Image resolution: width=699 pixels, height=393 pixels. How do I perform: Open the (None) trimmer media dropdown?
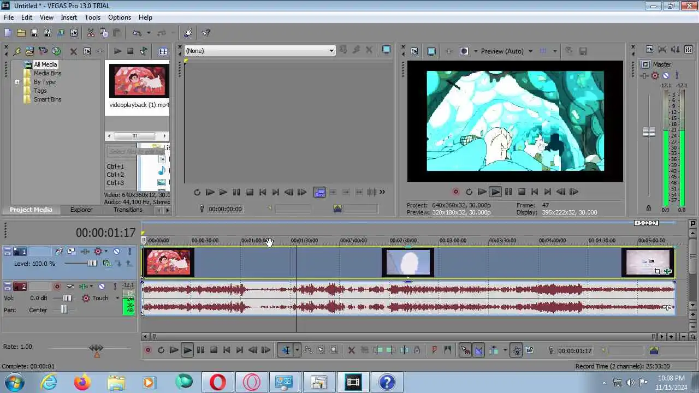(331, 51)
